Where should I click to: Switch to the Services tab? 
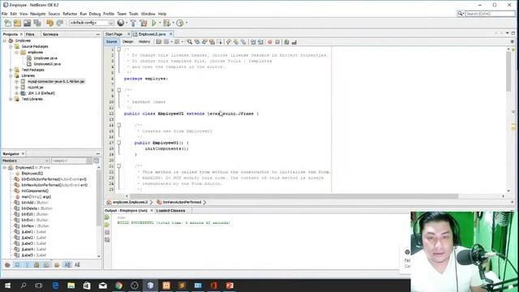50,34
